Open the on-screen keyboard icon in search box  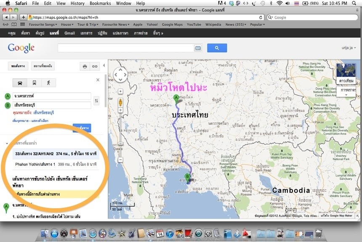click(198, 48)
